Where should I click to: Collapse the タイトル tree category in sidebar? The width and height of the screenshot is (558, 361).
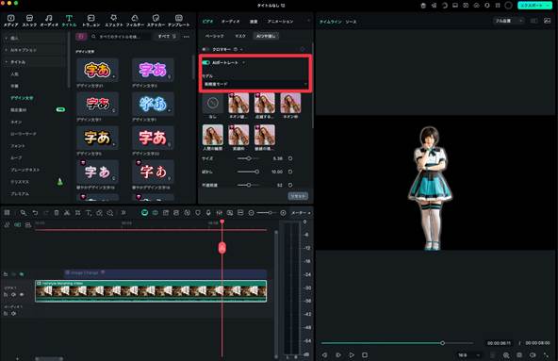pos(6,62)
